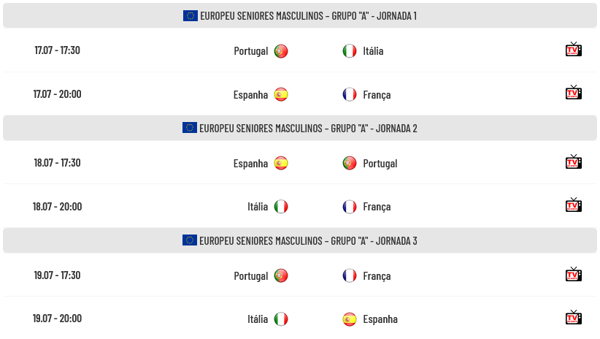
Task: Click Portugal flag in 17.07 17:30 match
Action: 281,51
